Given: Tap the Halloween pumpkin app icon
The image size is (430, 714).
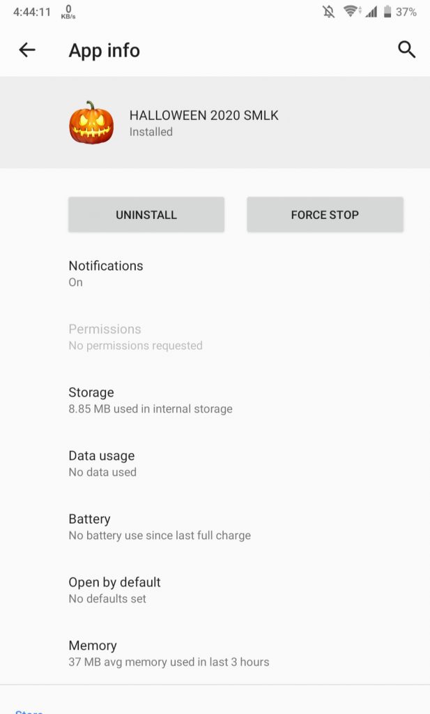Looking at the screenshot, I should pos(91,123).
